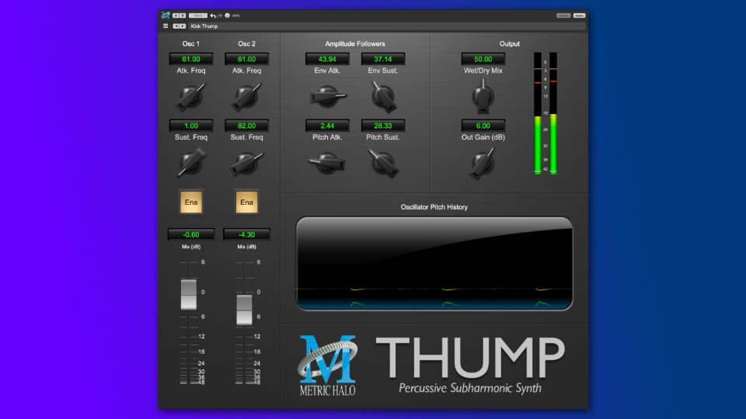Click the wide grey button beside A/B buttons
The width and height of the screenshot is (746, 419).
pyautogui.click(x=198, y=16)
